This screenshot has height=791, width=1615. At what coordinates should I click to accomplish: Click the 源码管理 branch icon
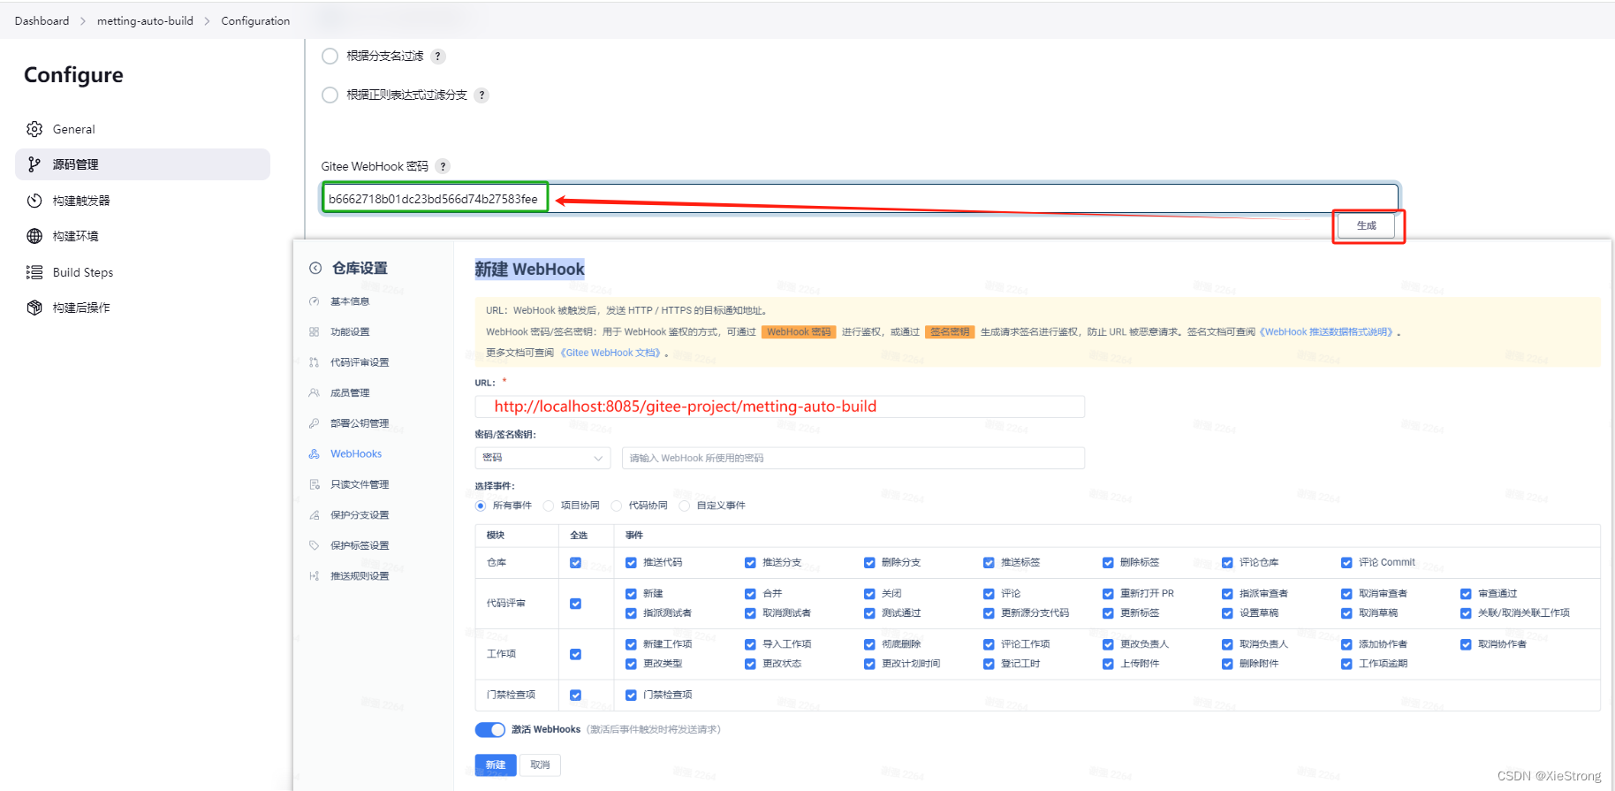tap(34, 164)
